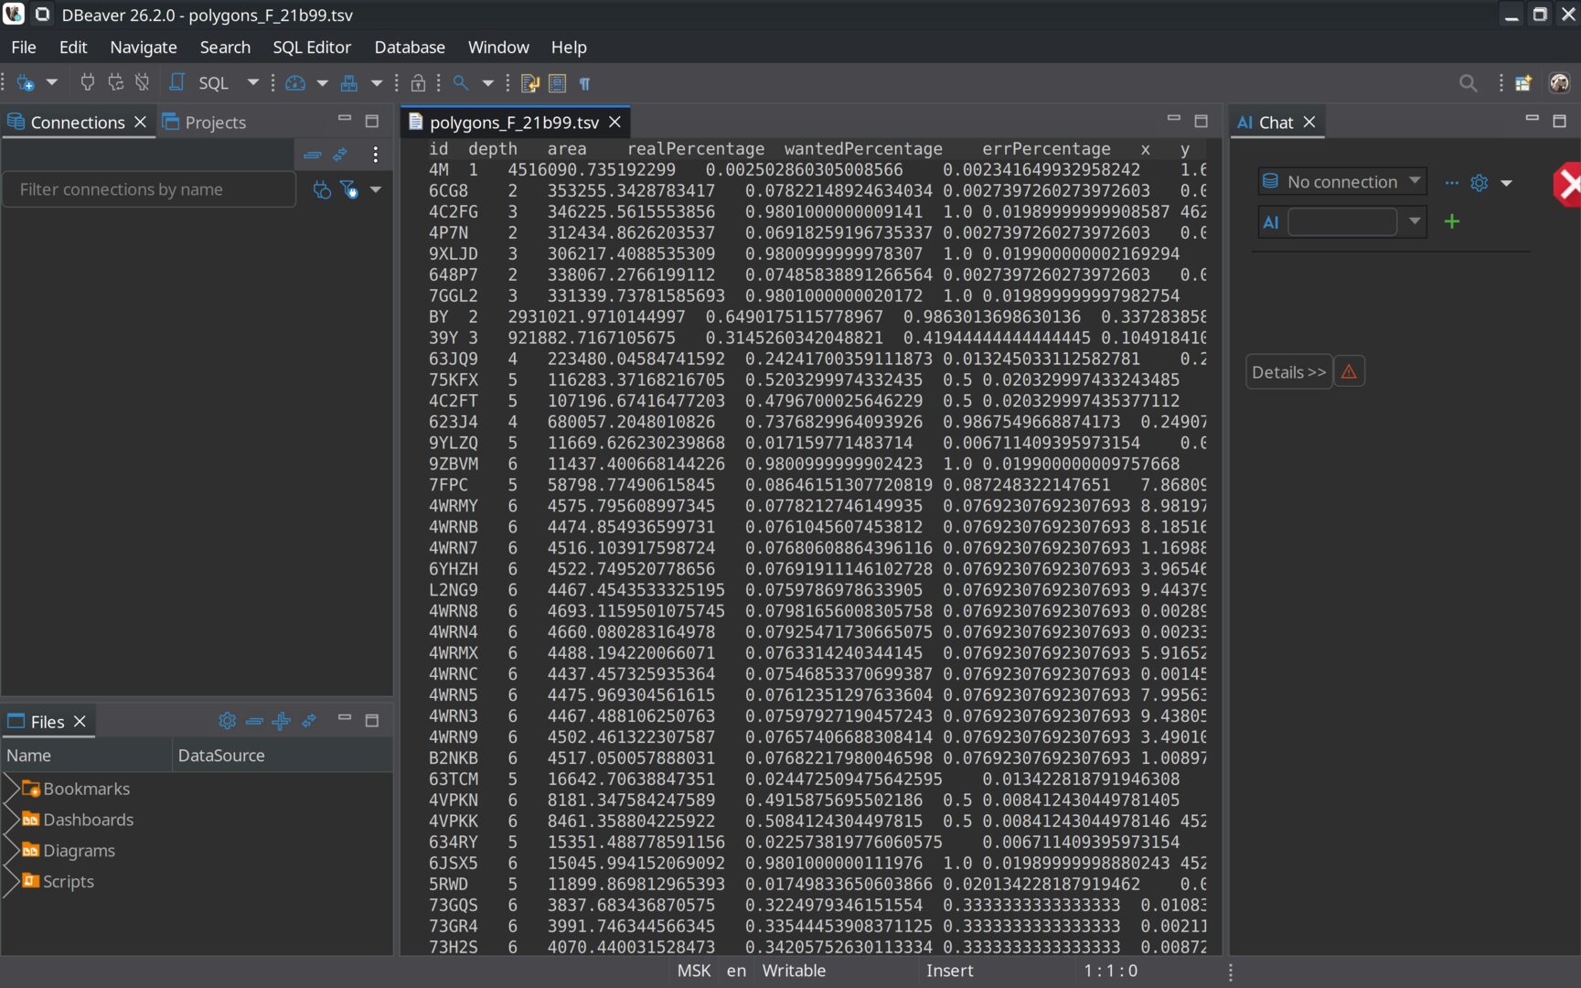Open the Navigate menu
Viewport: 1581px width, 988px height.
point(144,47)
